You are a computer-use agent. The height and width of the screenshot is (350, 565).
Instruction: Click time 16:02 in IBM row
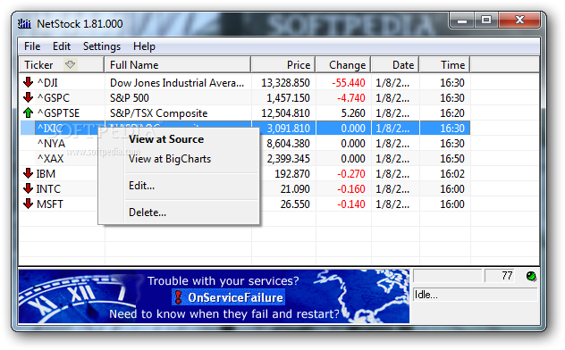[452, 174]
